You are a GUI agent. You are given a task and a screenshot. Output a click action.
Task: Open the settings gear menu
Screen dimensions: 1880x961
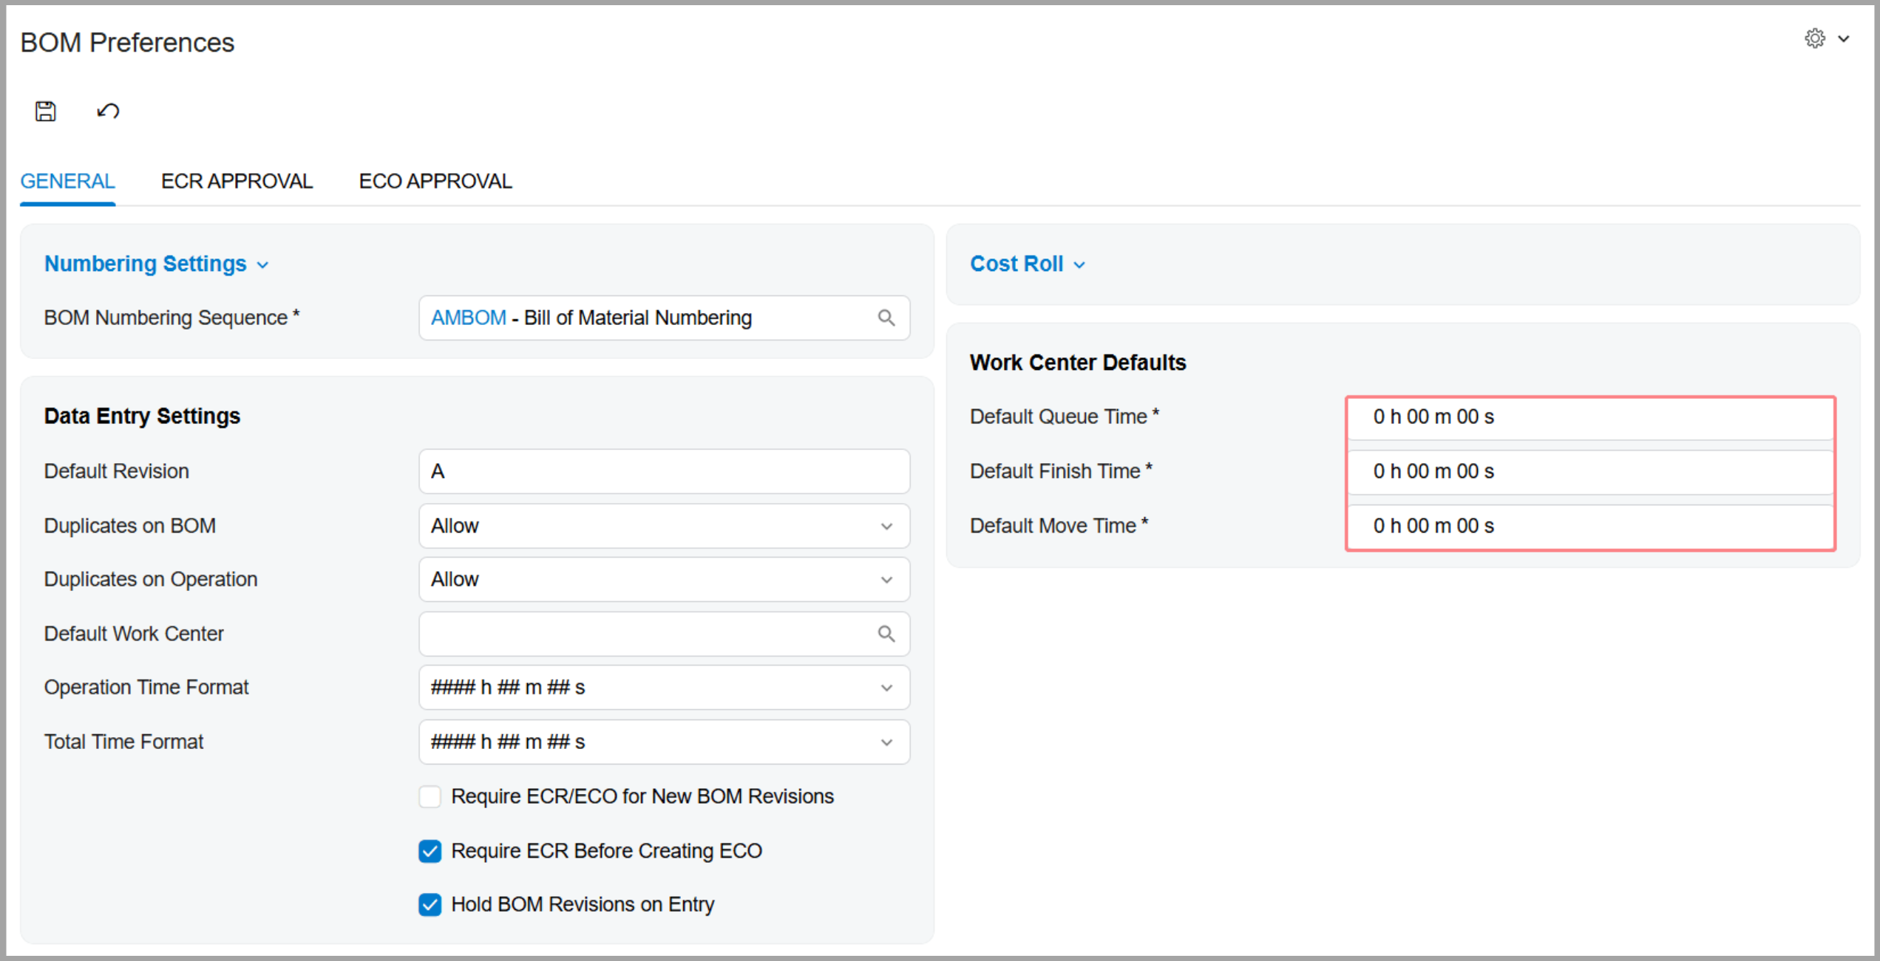pos(1814,38)
